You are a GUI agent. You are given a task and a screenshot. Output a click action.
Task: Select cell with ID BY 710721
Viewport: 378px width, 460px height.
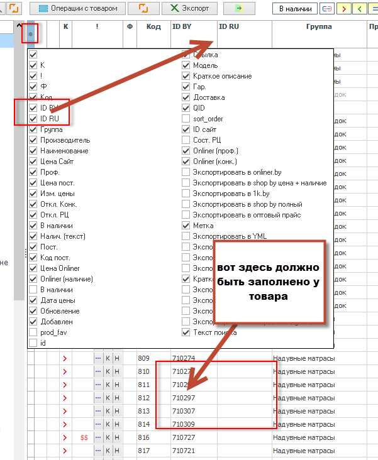[194, 451]
